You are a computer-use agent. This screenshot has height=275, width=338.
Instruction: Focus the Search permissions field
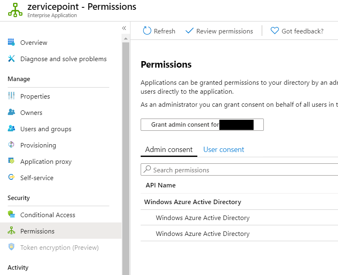[241, 170]
